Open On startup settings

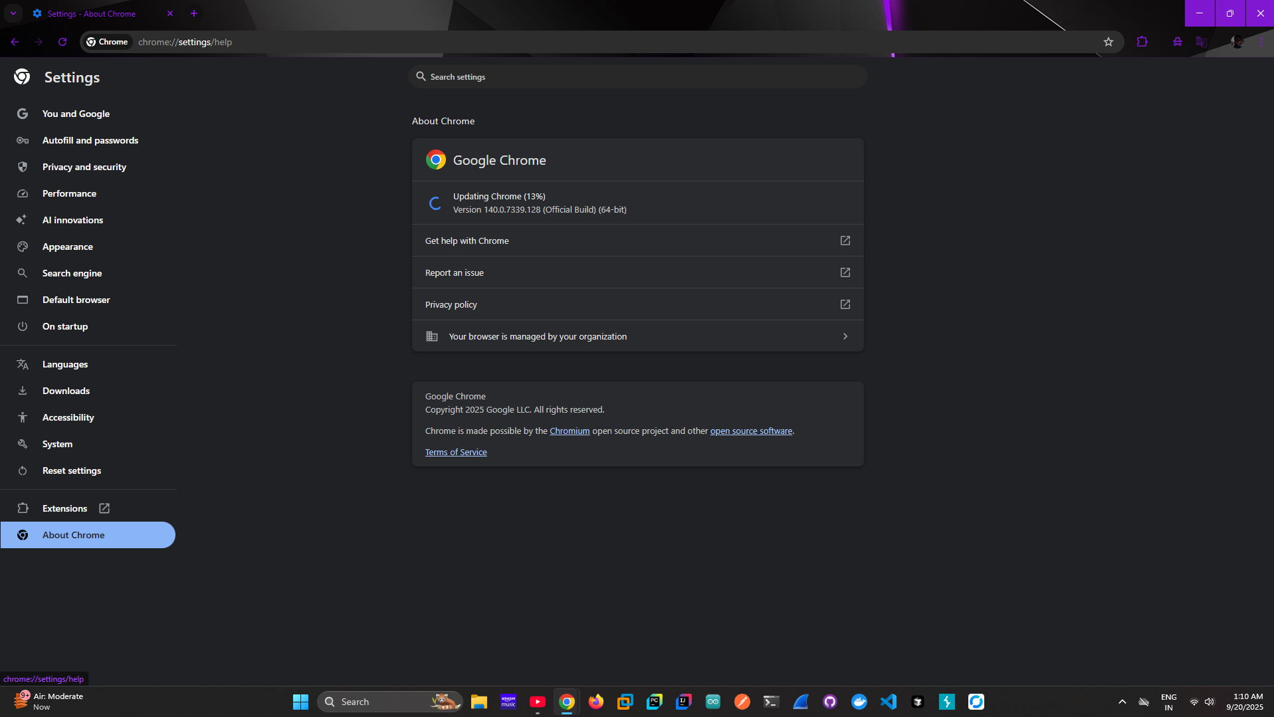tap(88, 326)
